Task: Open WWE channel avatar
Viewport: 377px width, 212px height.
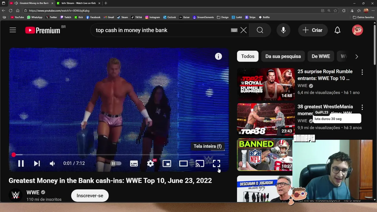Action: pos(15,195)
